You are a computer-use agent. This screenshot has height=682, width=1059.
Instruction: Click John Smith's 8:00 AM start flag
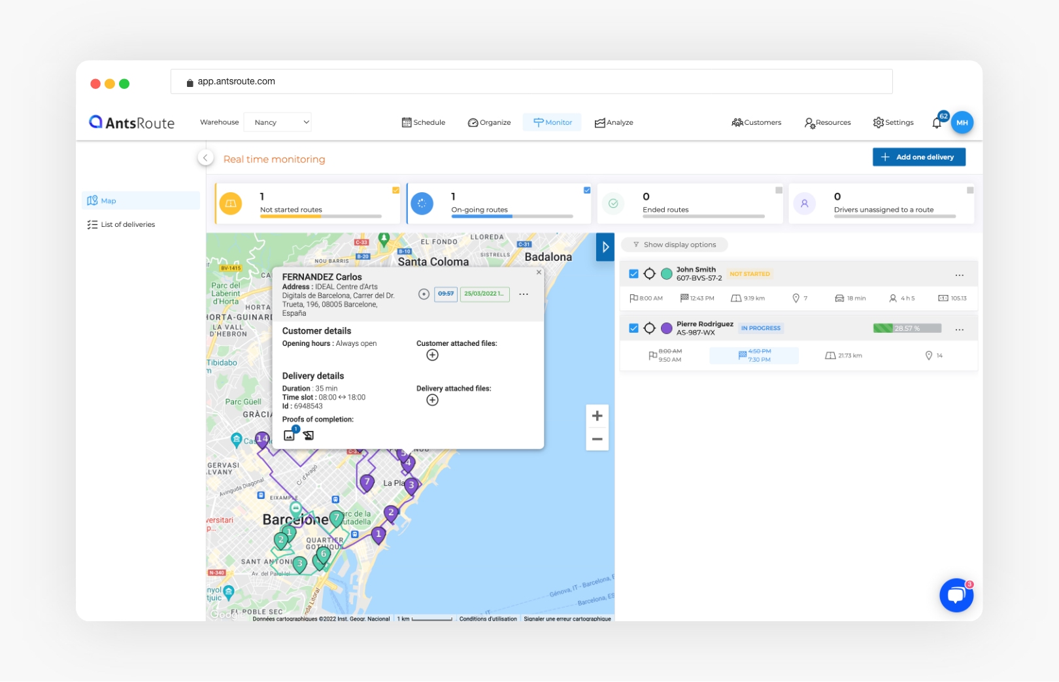633,298
